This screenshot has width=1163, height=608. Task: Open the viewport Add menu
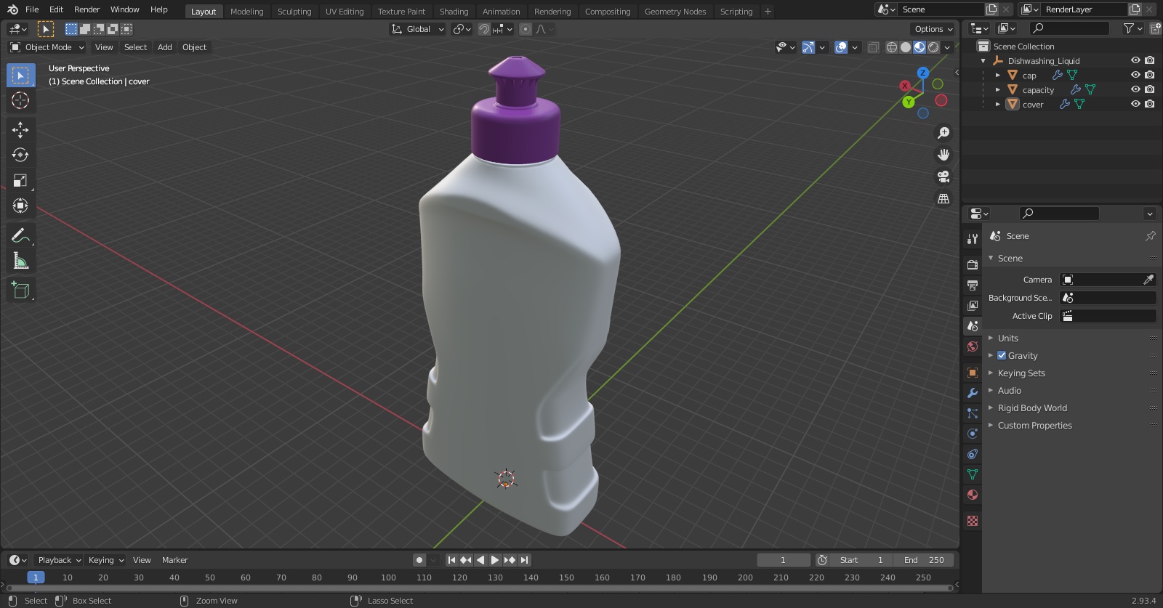pos(165,47)
